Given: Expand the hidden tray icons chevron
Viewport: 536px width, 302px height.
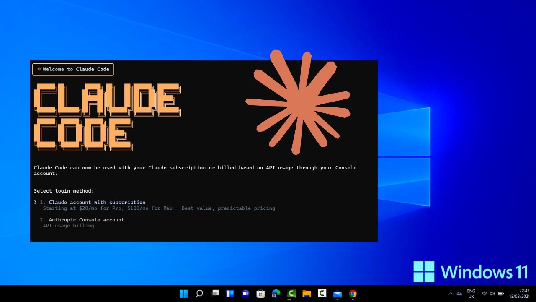Looking at the screenshot, I should click(x=451, y=294).
